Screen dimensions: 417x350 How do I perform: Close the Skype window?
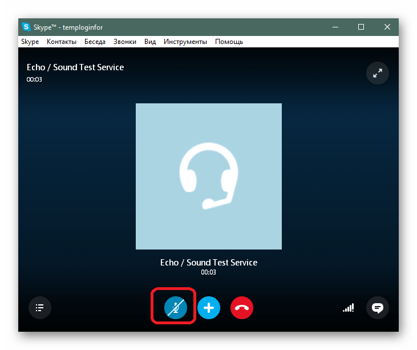pyautogui.click(x=387, y=27)
